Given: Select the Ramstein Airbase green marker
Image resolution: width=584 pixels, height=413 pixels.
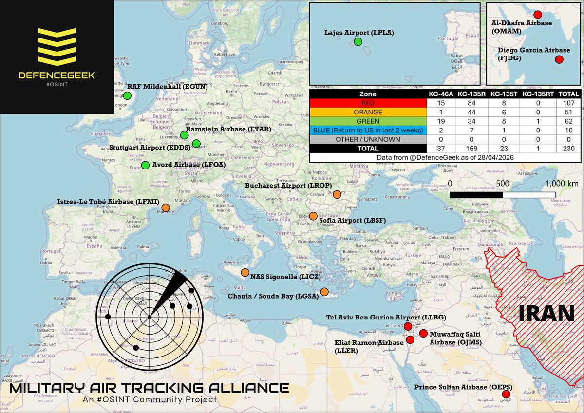Looking at the screenshot, I should click(185, 135).
